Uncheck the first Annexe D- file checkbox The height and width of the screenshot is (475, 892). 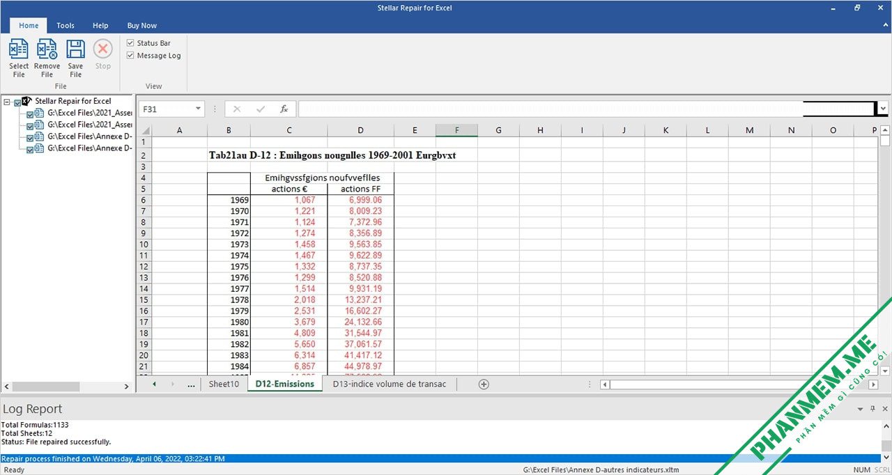coord(30,138)
